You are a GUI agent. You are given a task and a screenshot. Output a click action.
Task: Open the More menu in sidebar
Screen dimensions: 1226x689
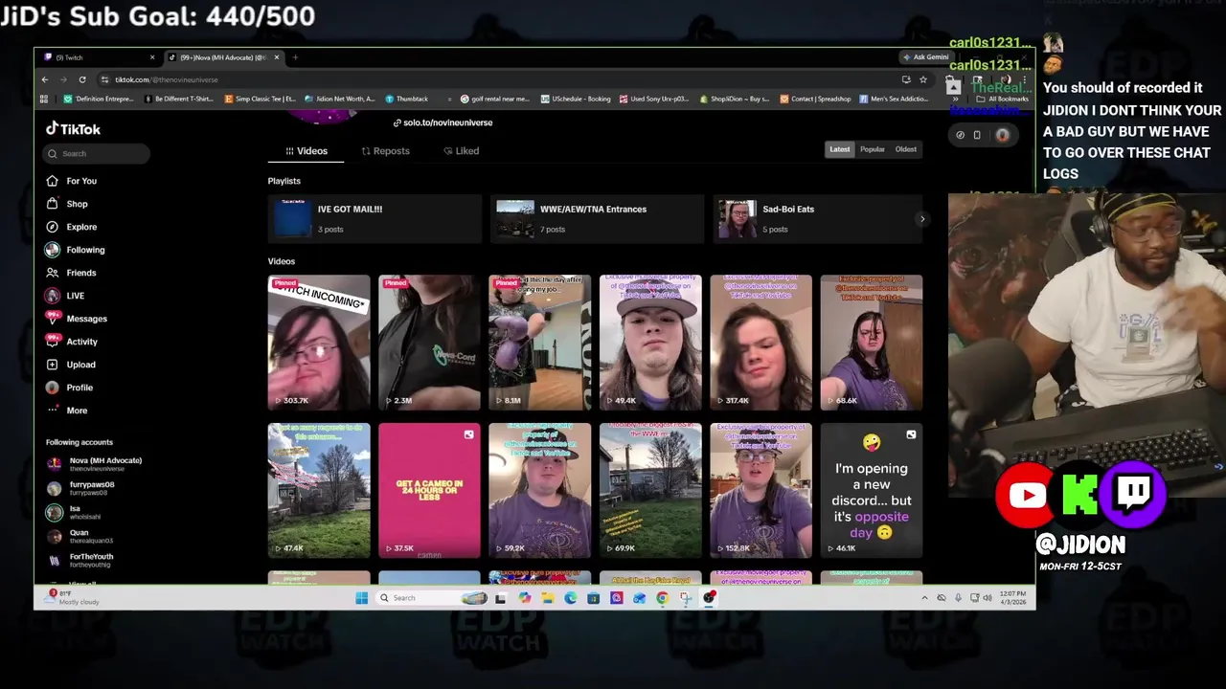68,411
